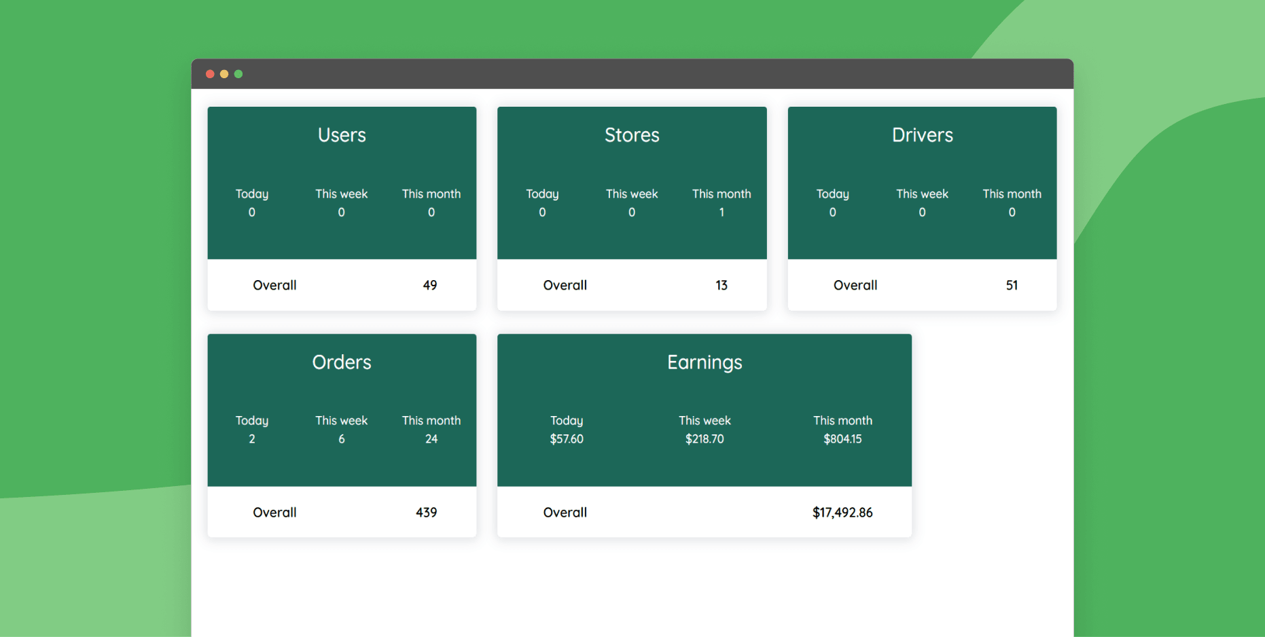Open the Orders card title
Image resolution: width=1265 pixels, height=637 pixels.
point(342,362)
